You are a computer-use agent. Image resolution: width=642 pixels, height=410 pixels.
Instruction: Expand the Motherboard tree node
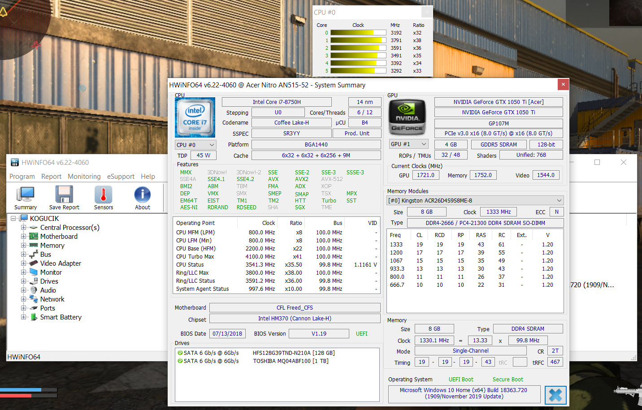[x=23, y=236]
